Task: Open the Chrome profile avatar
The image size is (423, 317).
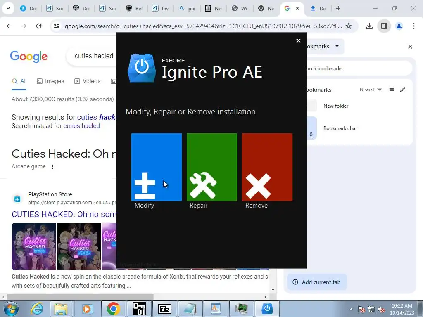Action: (x=399, y=26)
